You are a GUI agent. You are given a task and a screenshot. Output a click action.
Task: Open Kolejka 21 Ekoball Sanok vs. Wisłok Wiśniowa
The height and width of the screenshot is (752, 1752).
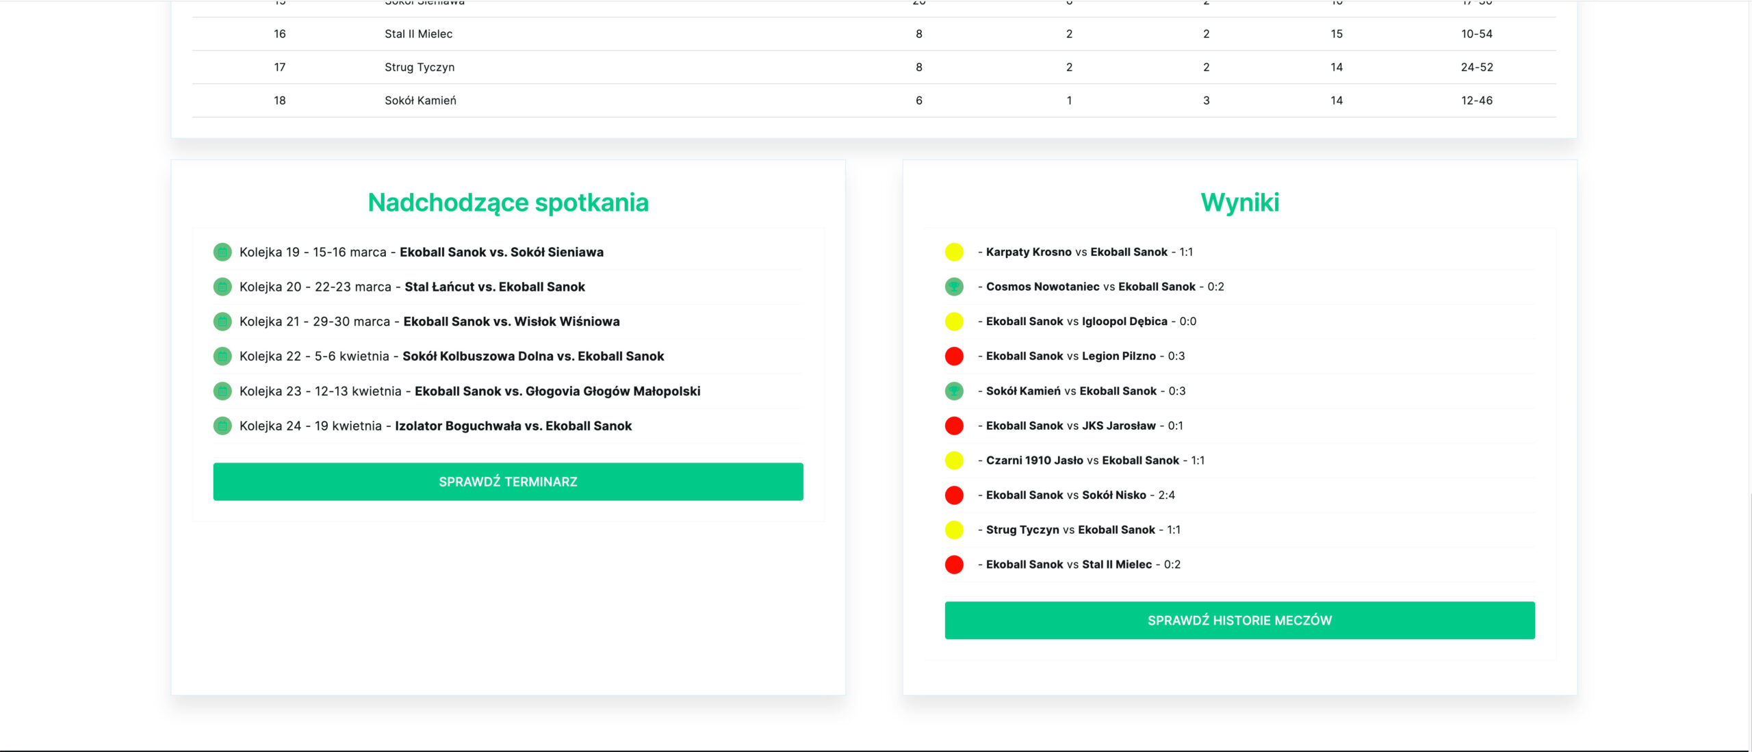click(511, 322)
